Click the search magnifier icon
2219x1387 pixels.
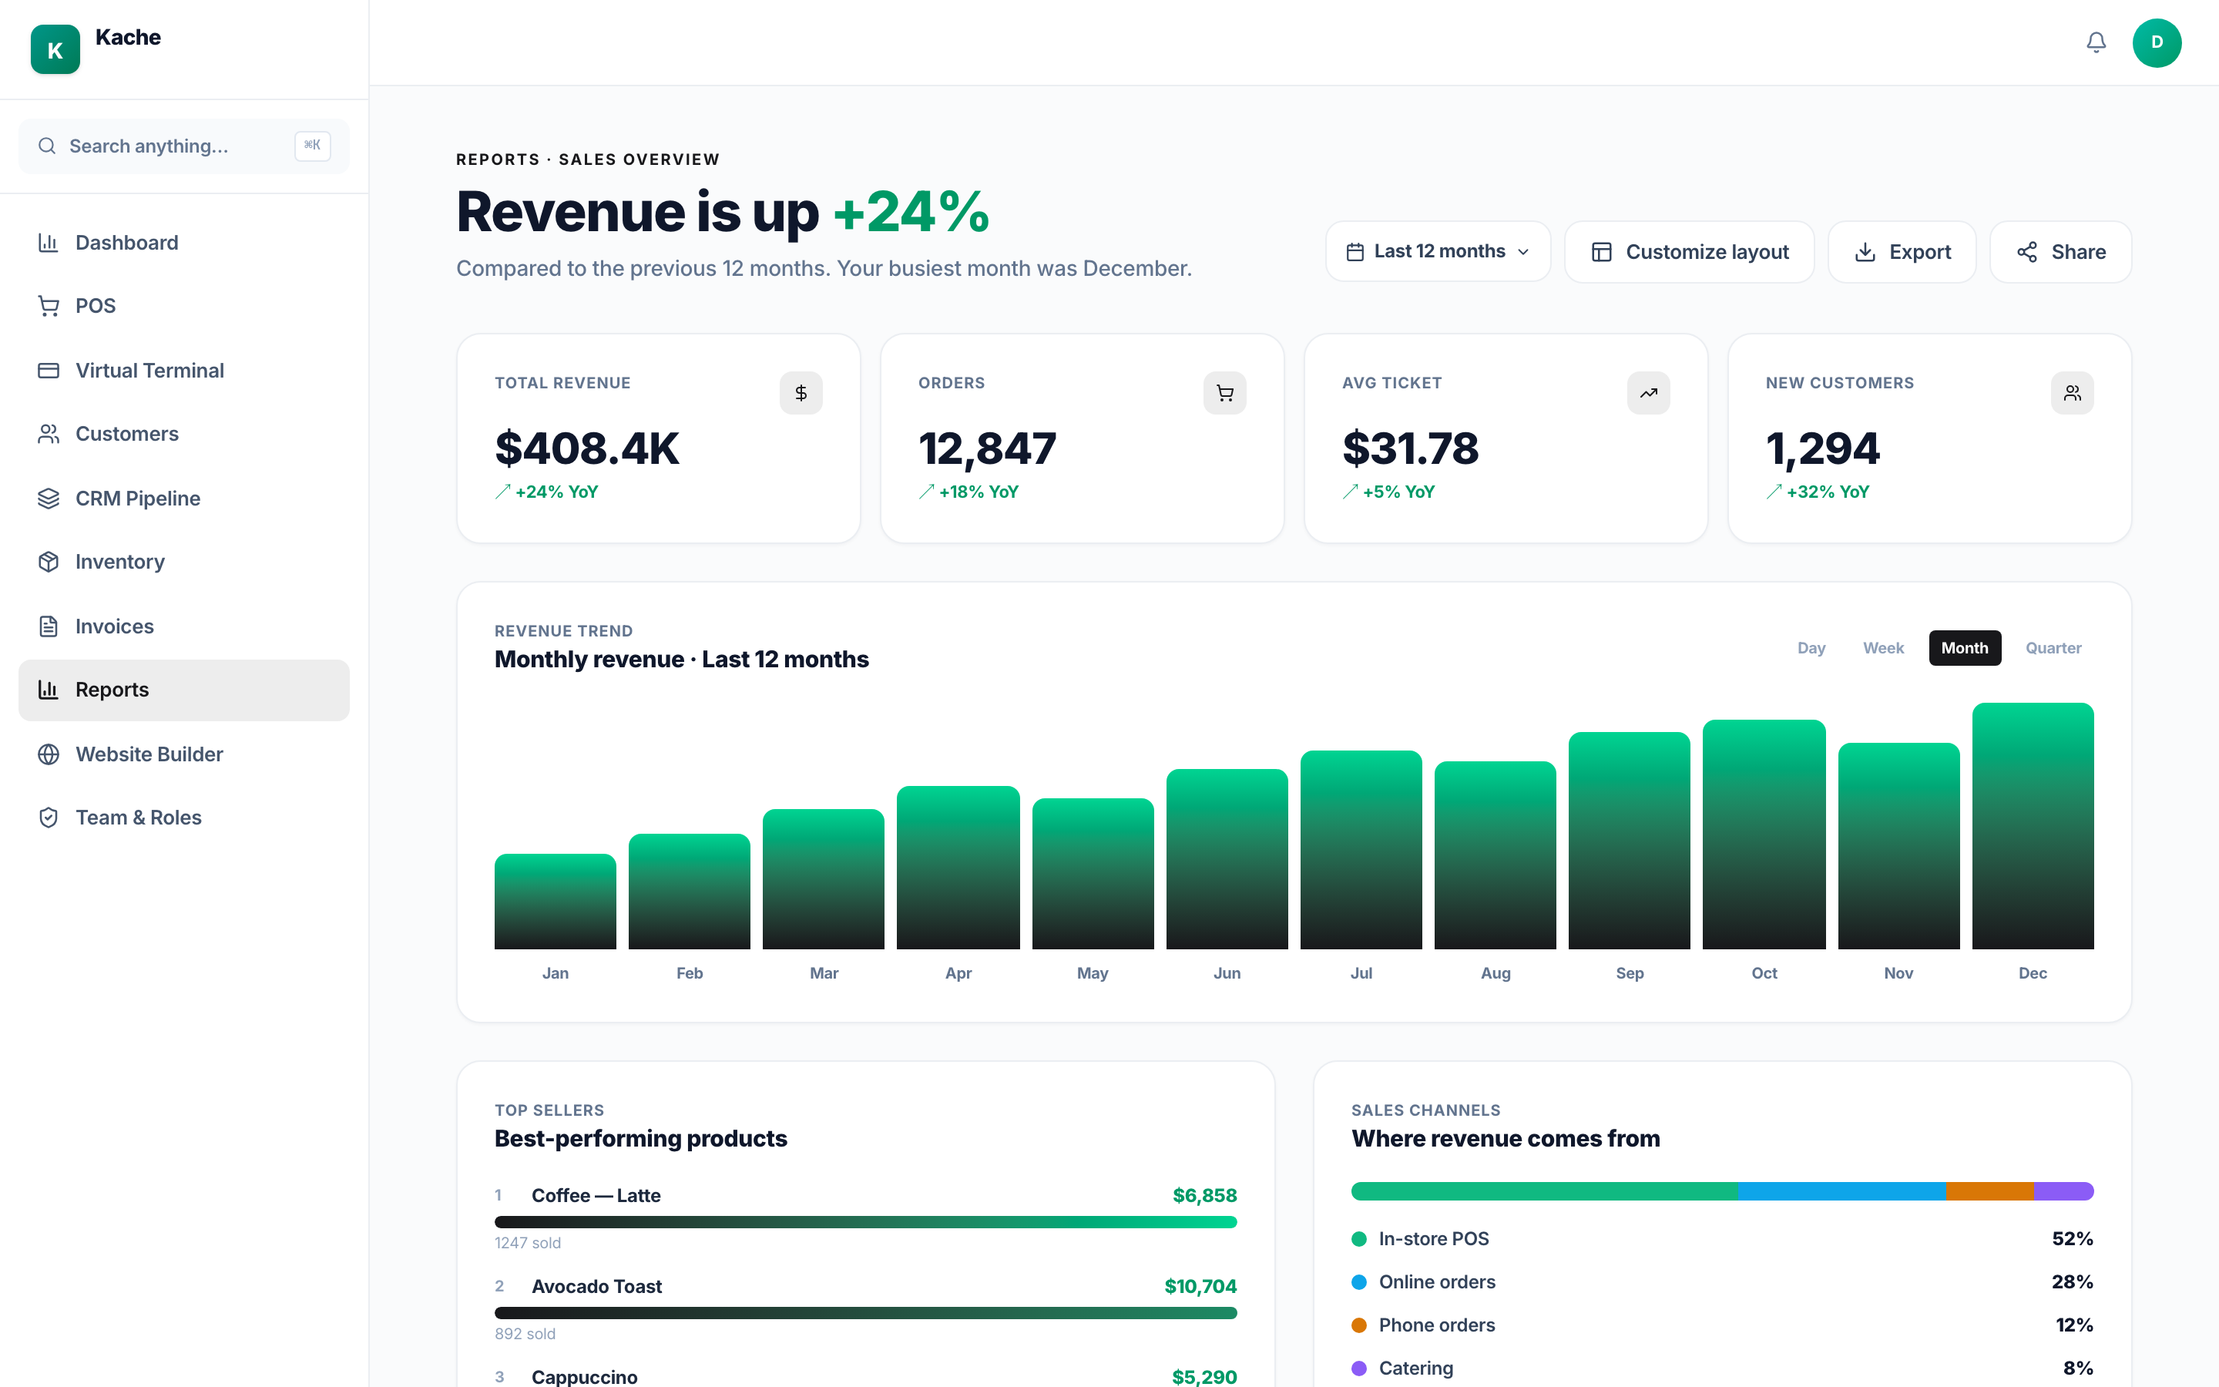47,146
